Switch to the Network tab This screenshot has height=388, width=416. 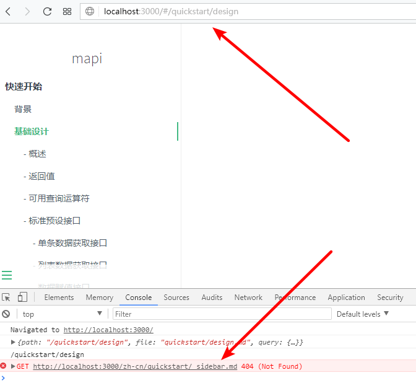coord(248,297)
